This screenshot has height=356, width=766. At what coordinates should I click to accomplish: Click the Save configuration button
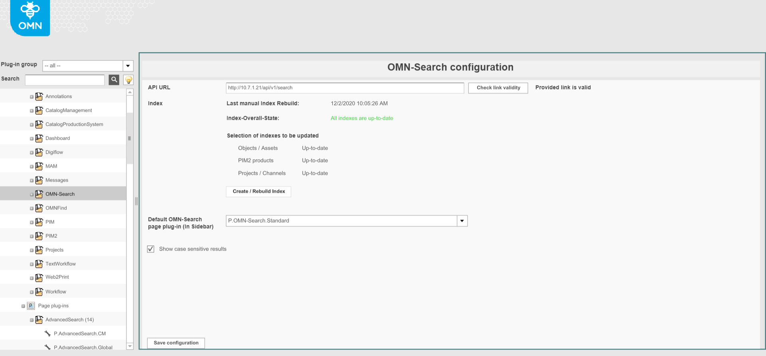(x=176, y=343)
